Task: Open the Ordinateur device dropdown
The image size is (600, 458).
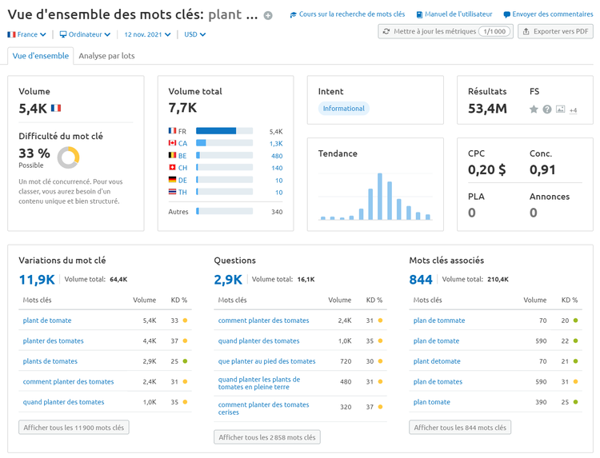Action: [x=85, y=34]
